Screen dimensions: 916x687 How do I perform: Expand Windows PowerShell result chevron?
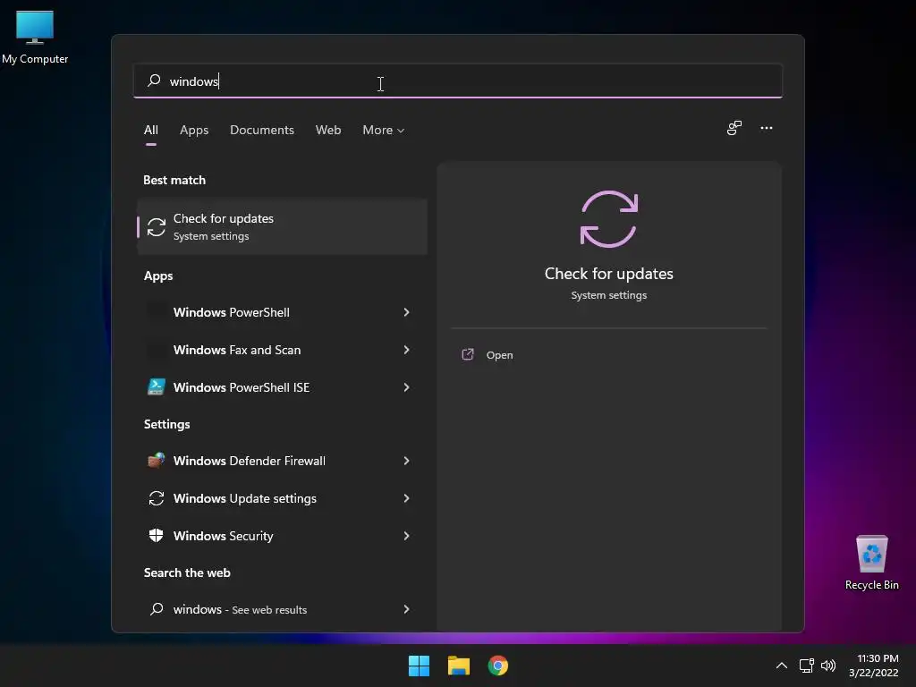[407, 312]
